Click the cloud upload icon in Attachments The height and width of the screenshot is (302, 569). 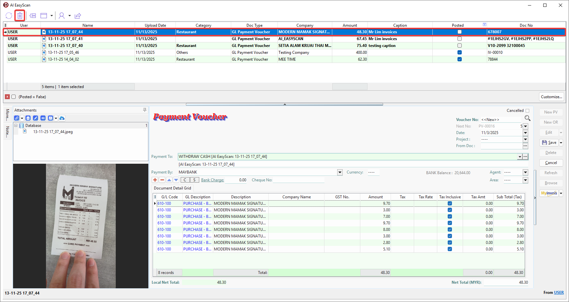point(62,118)
